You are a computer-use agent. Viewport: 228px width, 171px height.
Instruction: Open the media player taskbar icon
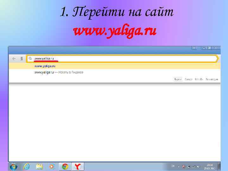52,167
